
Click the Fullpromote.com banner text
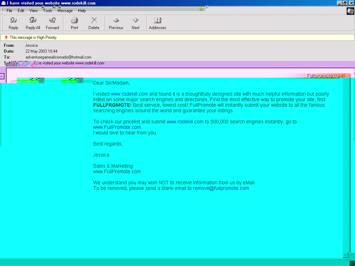tap(324, 76)
